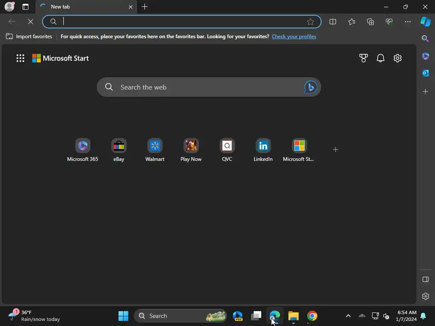Open the QVC quick link

[x=227, y=150]
